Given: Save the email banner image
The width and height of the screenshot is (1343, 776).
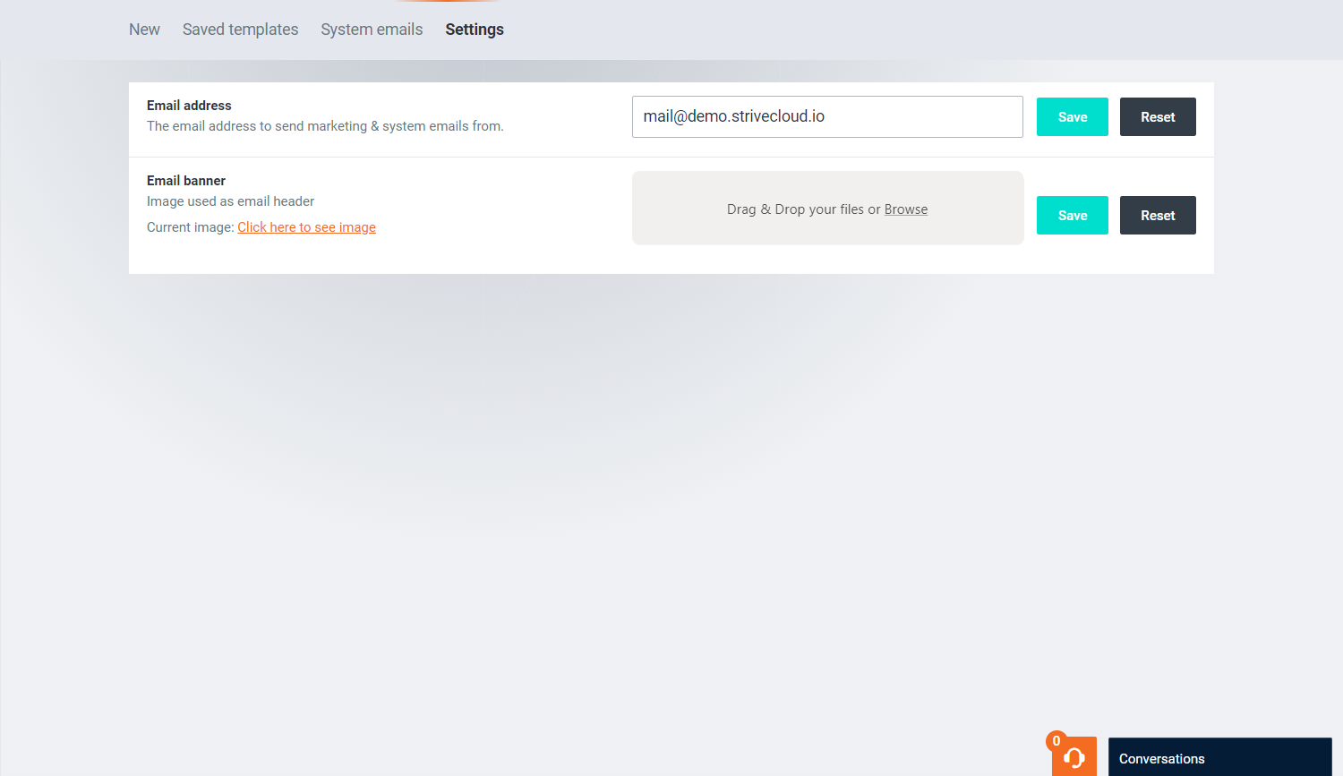Looking at the screenshot, I should click(1072, 216).
